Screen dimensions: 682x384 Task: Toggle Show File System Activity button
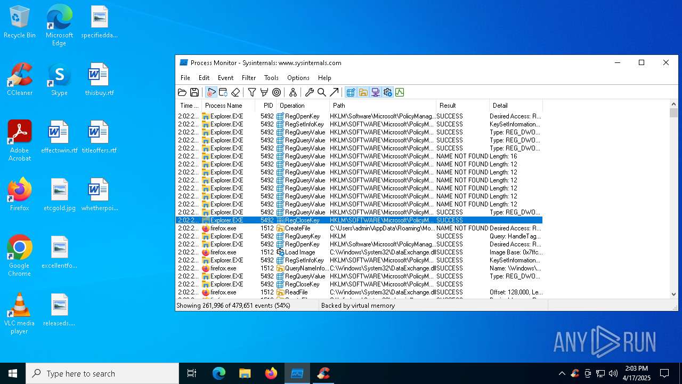363,92
